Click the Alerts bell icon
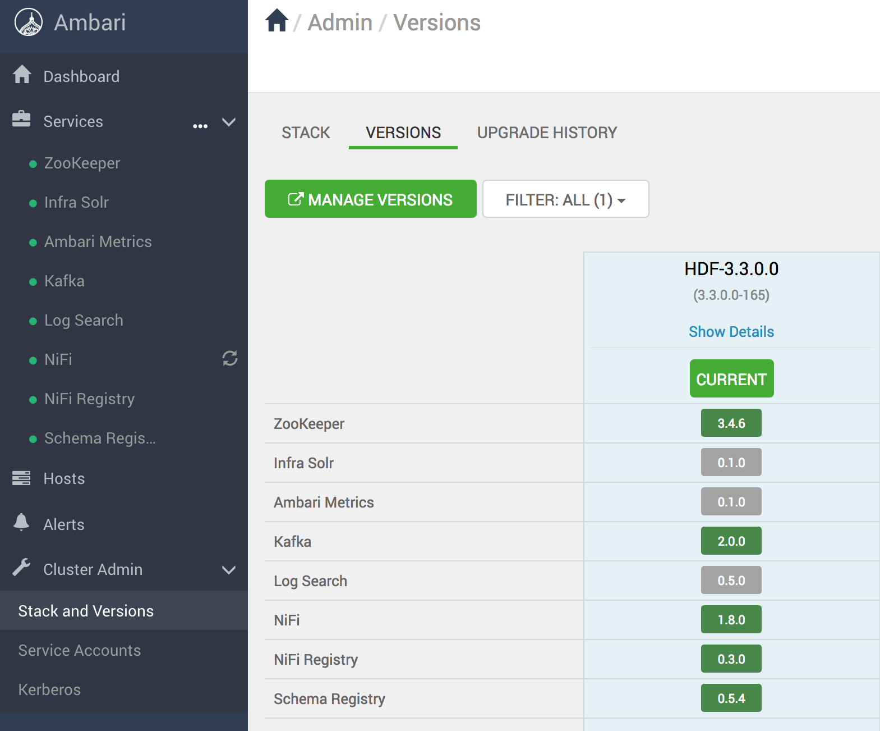 (21, 523)
